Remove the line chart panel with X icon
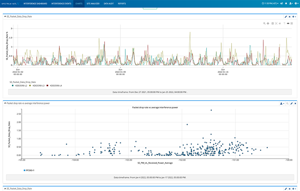 [x=289, y=17]
